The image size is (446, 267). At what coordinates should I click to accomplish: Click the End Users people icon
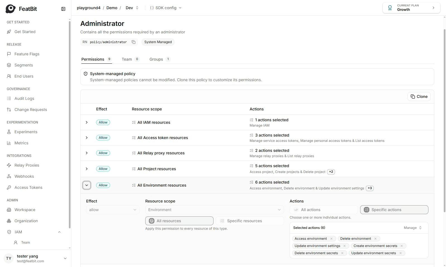(x=9, y=76)
